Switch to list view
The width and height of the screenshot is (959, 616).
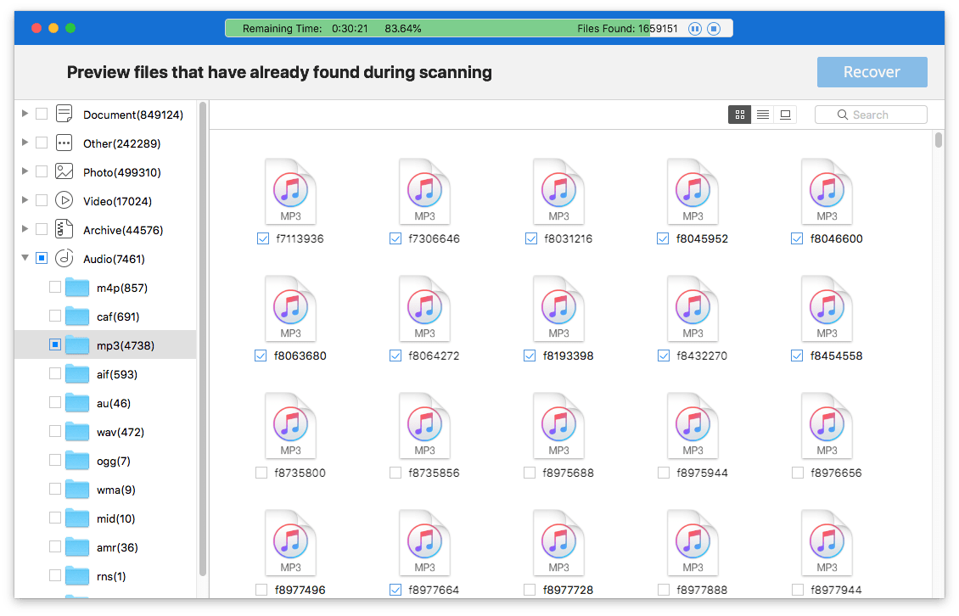click(763, 115)
